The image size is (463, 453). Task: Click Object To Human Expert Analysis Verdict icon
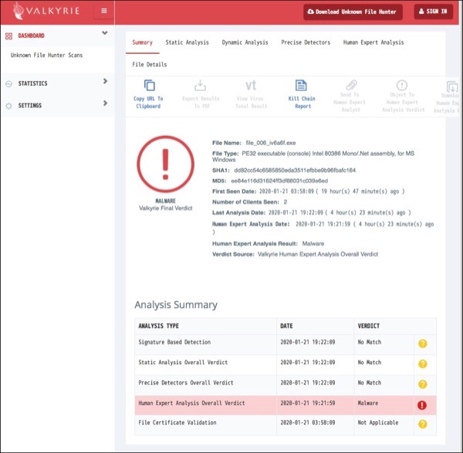point(401,86)
